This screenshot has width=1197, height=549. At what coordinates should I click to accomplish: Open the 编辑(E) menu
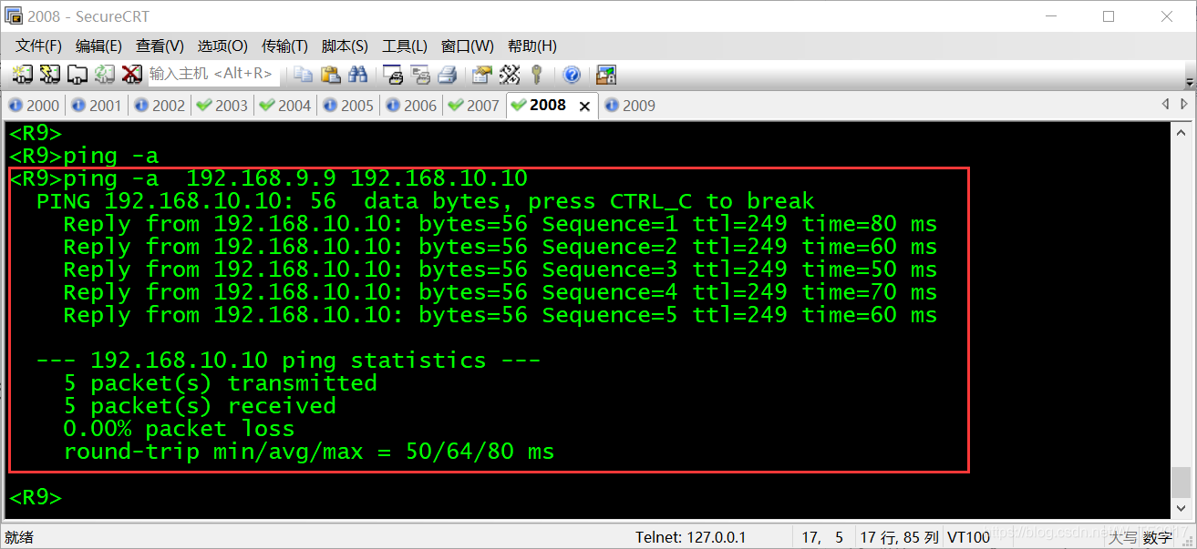point(98,46)
